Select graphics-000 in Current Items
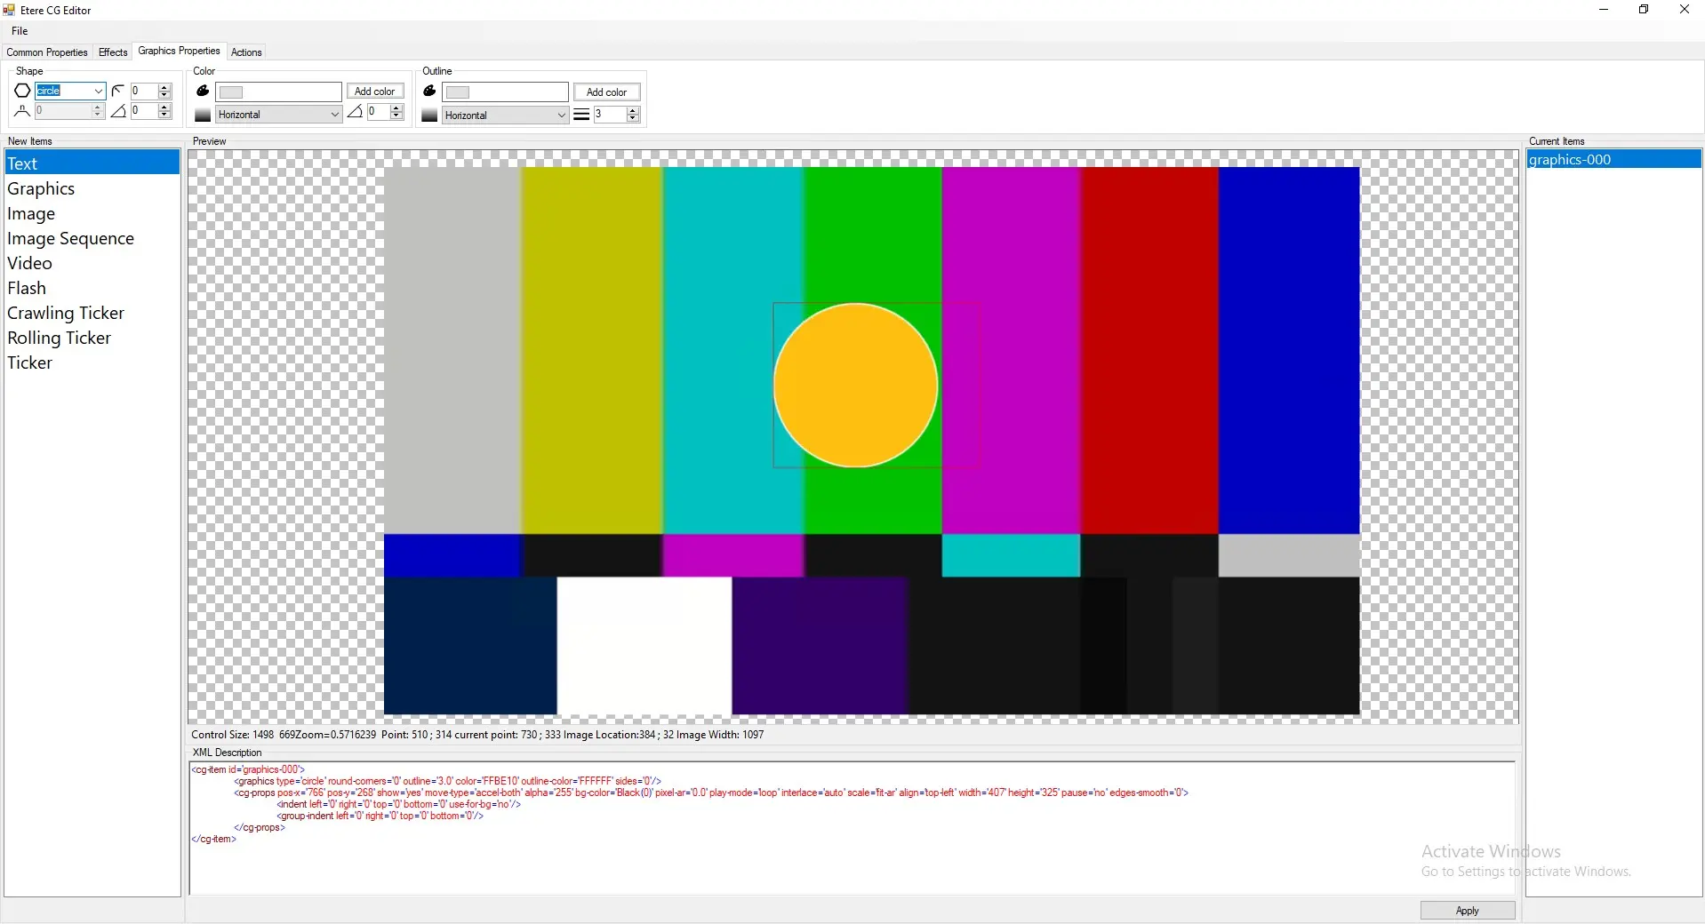This screenshot has height=924, width=1705. [x=1570, y=160]
